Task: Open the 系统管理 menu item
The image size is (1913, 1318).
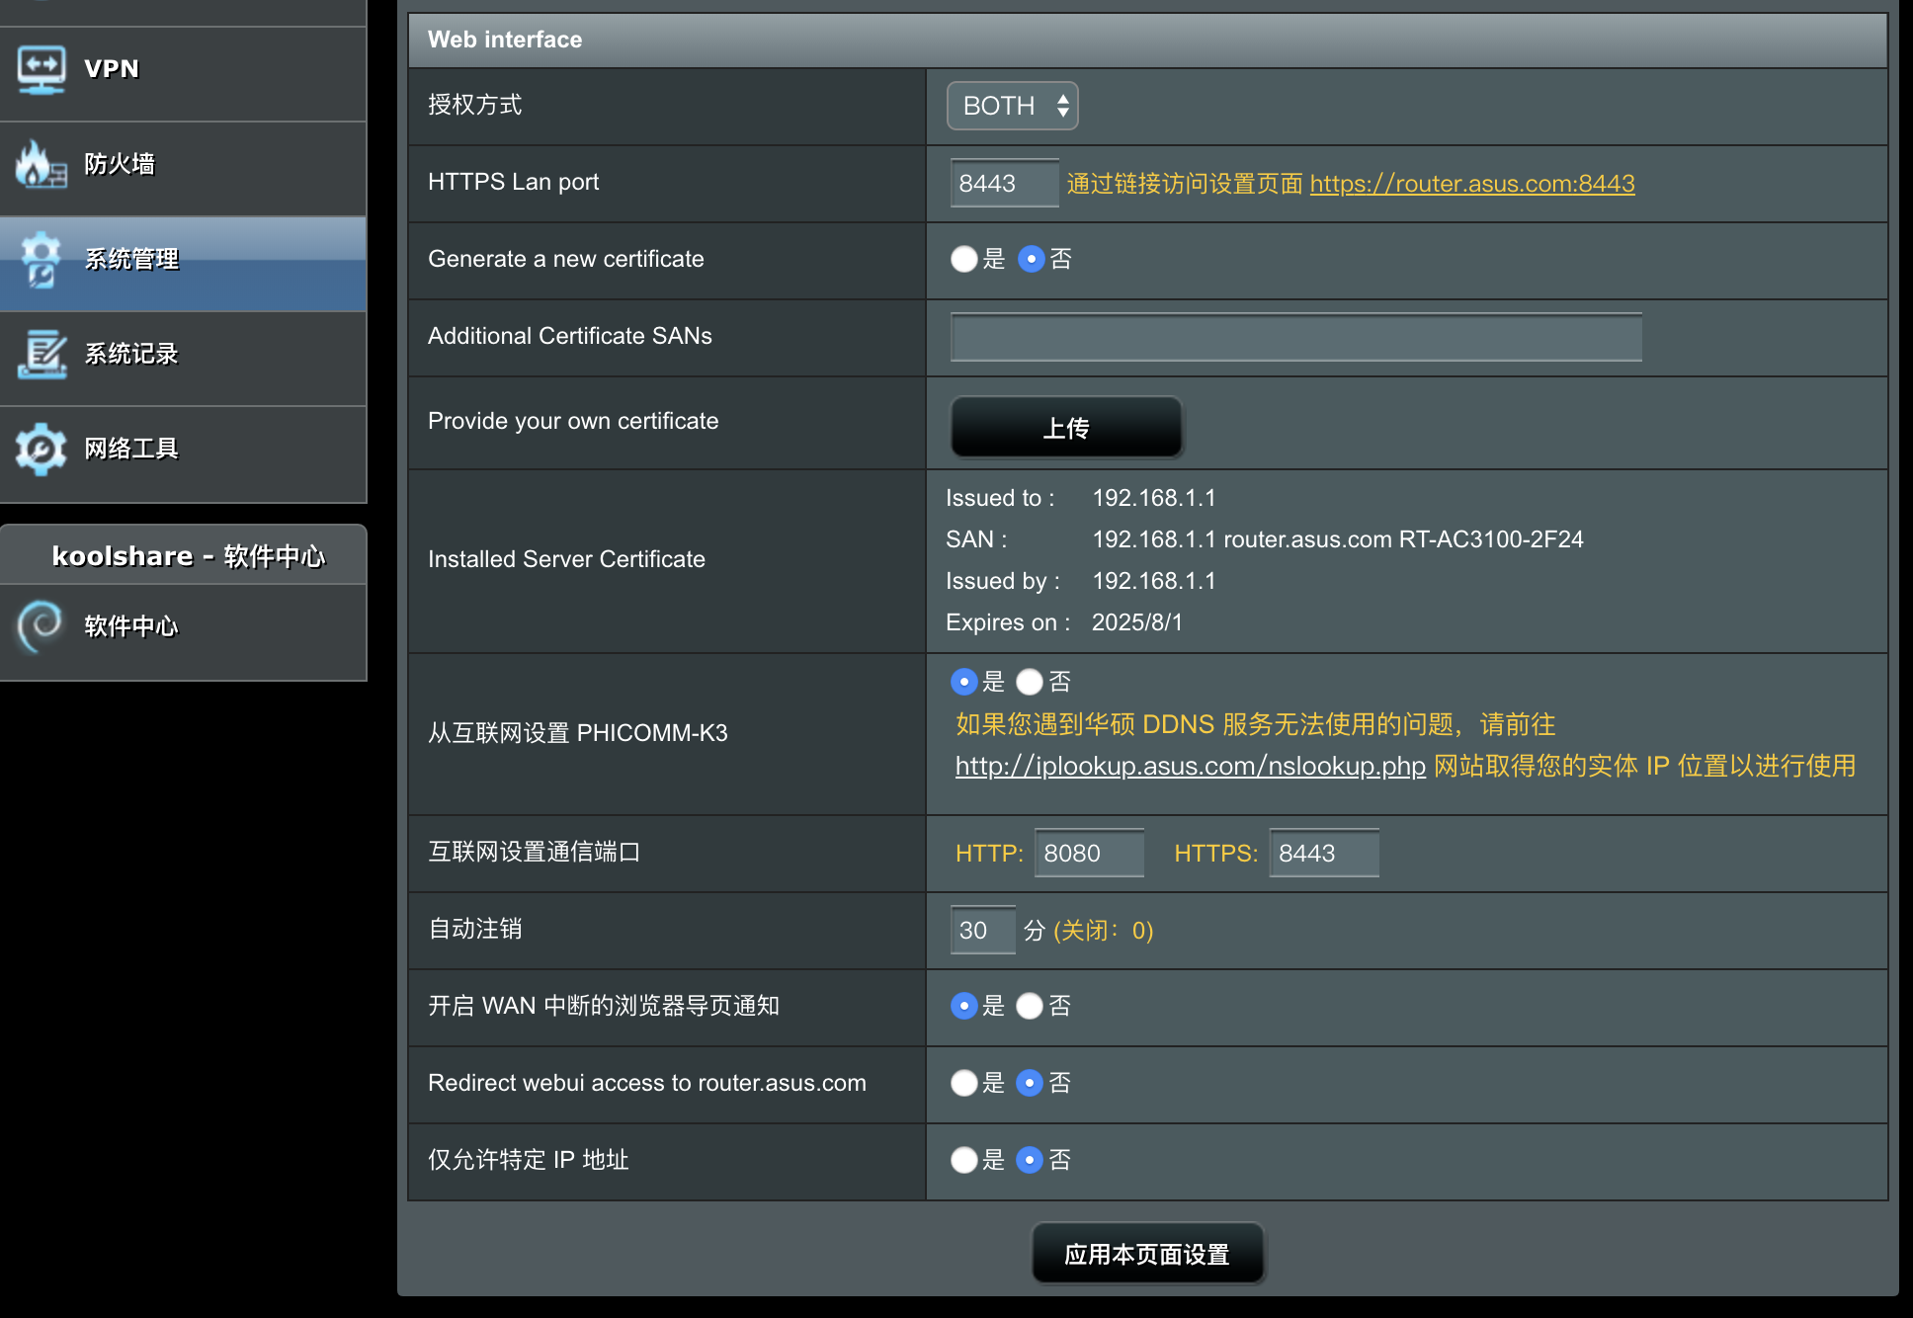Action: [x=183, y=263]
